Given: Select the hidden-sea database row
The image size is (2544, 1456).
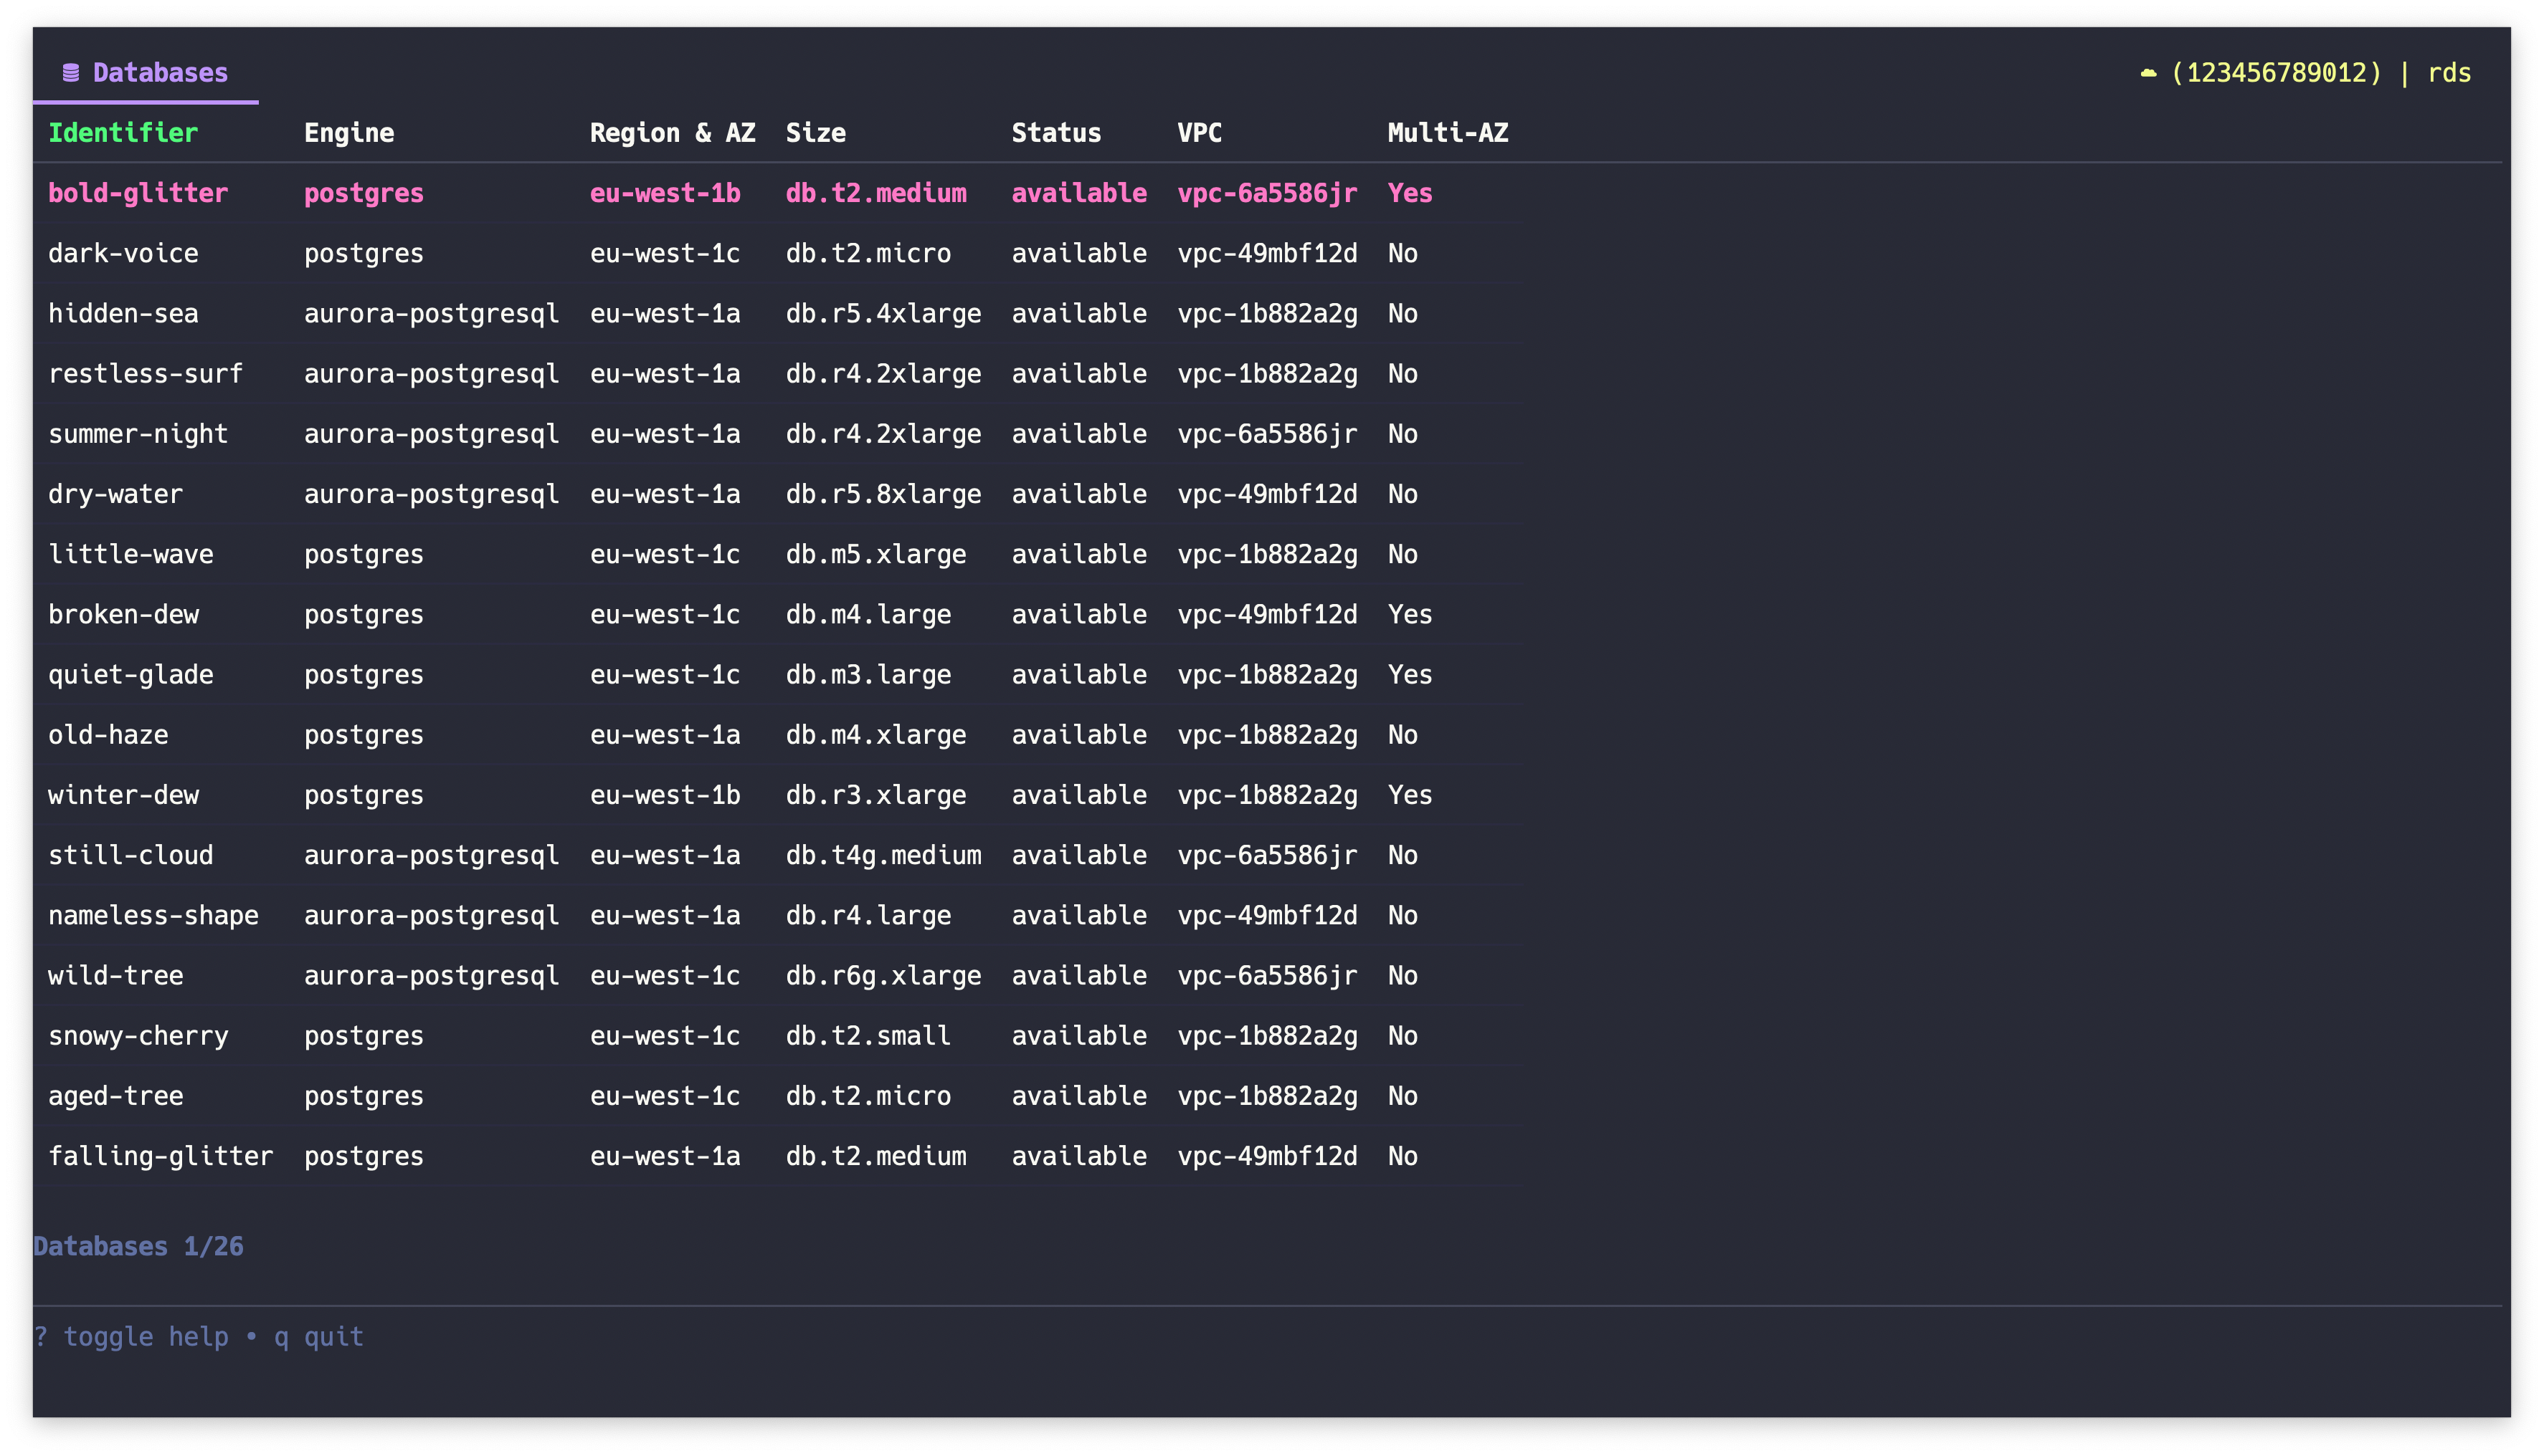Looking at the screenshot, I should tap(777, 313).
